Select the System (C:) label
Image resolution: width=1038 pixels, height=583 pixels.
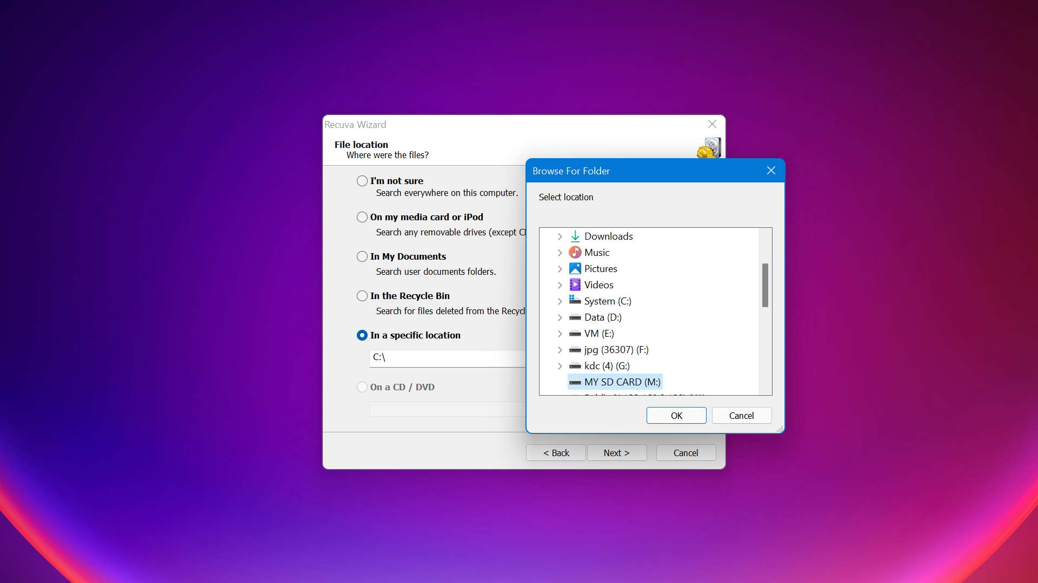click(608, 301)
